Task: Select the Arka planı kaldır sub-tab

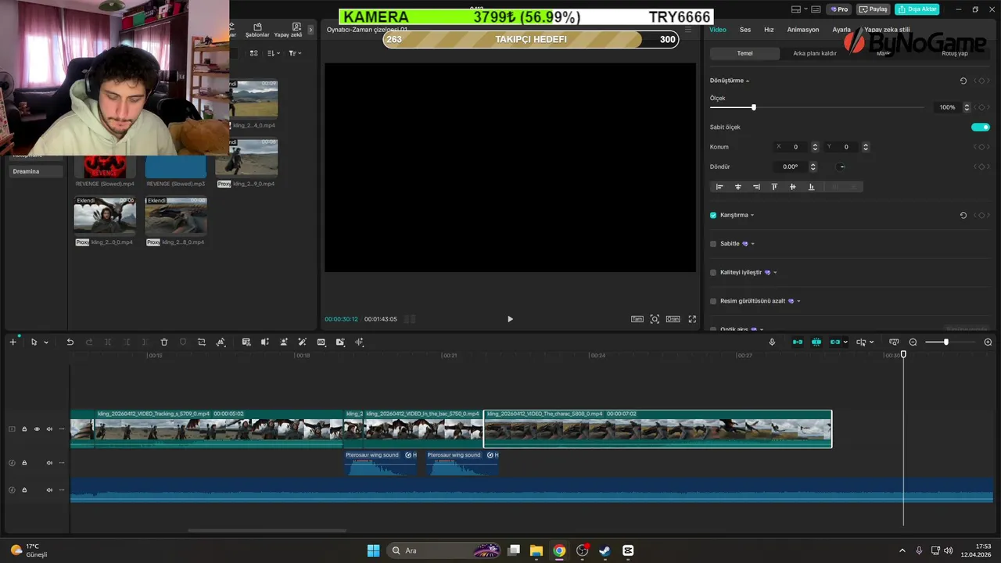Action: coord(815,53)
